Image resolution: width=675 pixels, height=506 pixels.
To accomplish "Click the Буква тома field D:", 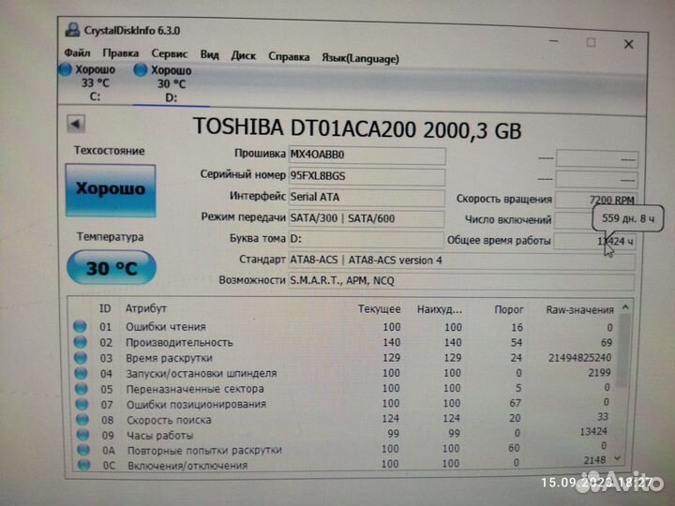I will (x=366, y=239).
